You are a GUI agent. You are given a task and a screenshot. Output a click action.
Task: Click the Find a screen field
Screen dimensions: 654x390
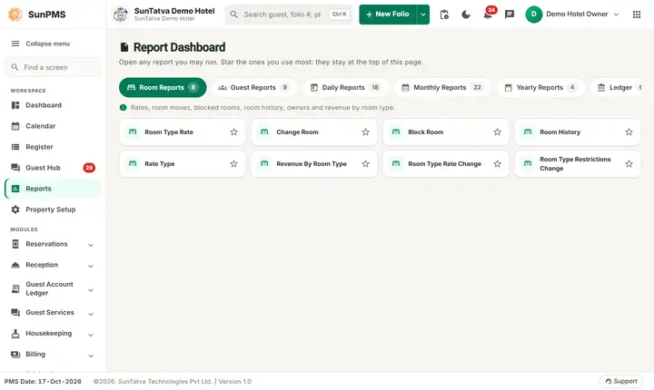tap(53, 67)
